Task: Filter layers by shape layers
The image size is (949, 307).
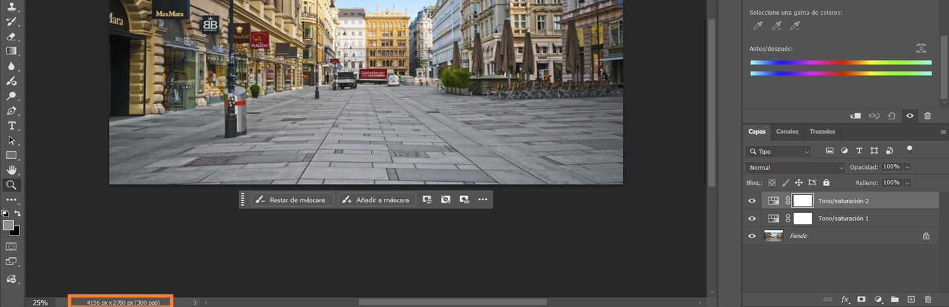Action: pyautogui.click(x=874, y=151)
